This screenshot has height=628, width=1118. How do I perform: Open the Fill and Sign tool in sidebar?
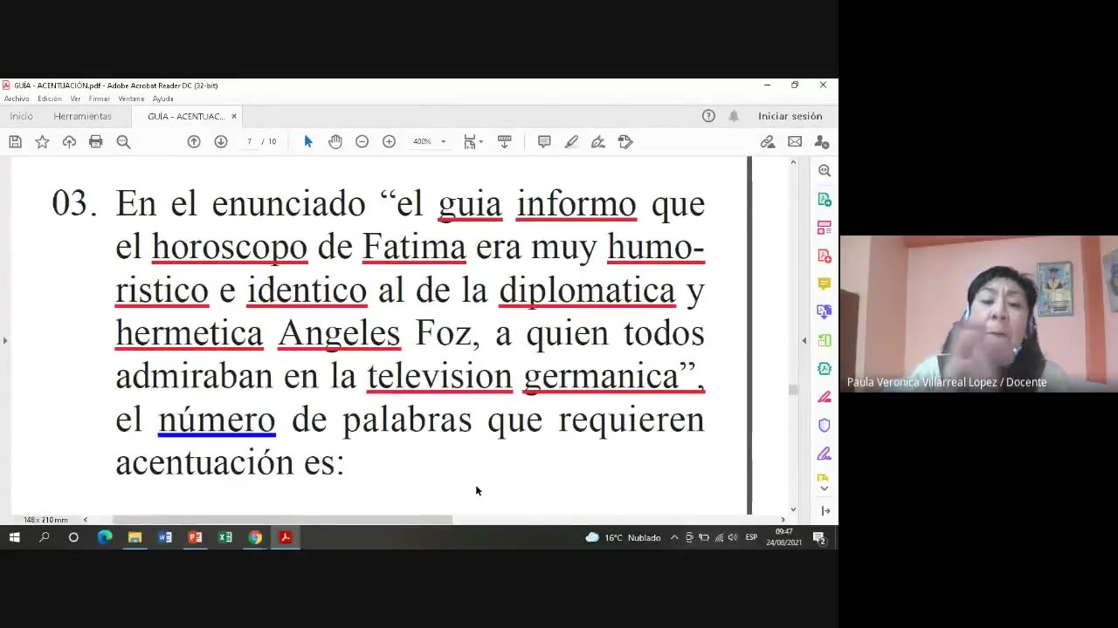tap(824, 454)
